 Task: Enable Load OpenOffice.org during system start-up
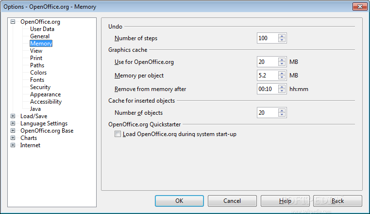click(118, 134)
